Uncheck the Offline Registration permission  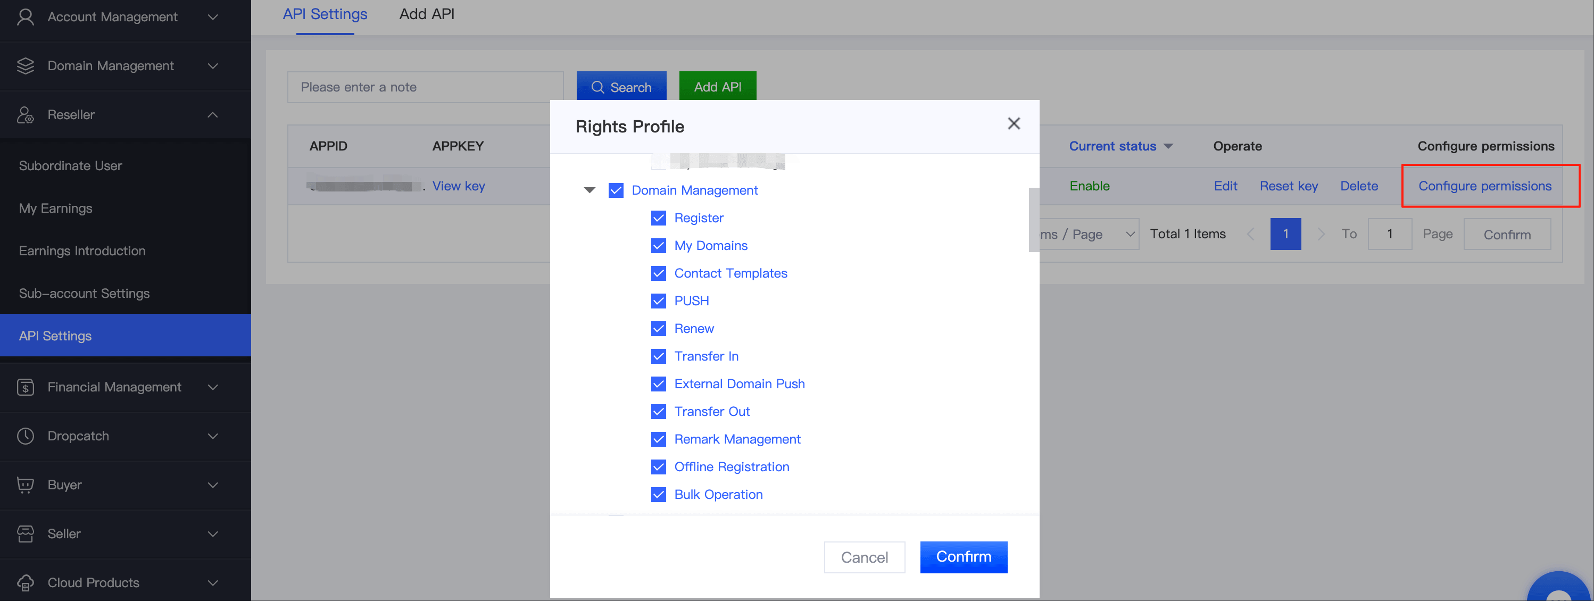658,467
